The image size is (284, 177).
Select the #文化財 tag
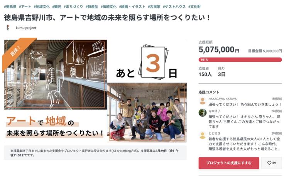pos(194,7)
